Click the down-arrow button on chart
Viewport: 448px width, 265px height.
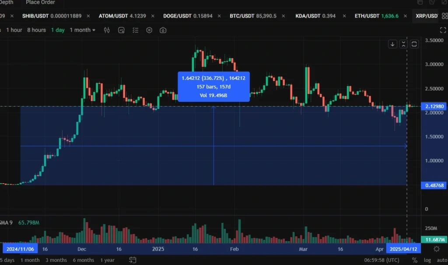point(392,44)
